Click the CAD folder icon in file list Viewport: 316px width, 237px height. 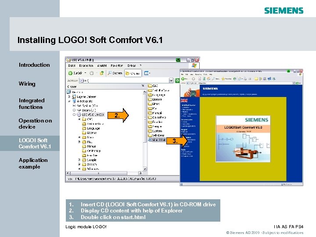click(150, 86)
